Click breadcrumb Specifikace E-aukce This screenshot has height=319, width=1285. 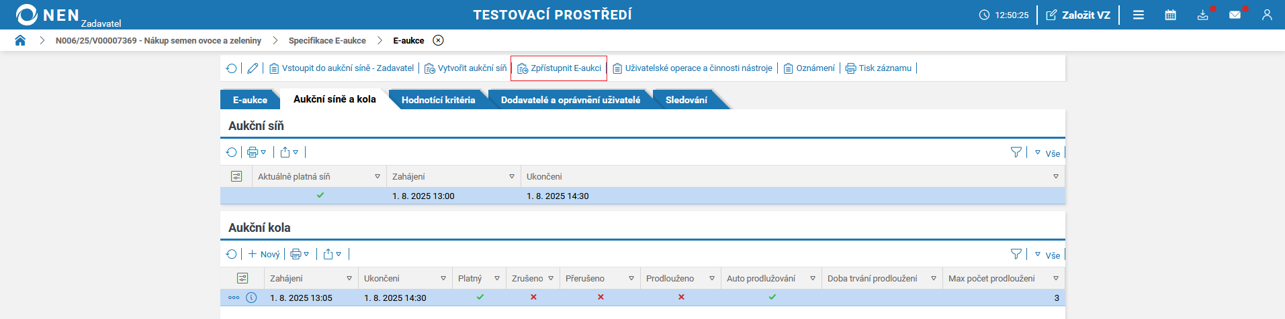(x=327, y=40)
